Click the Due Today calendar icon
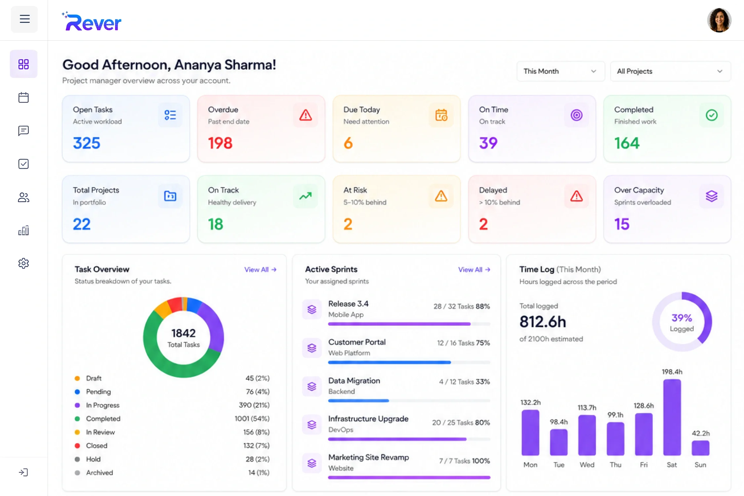744x496 pixels. click(x=441, y=115)
